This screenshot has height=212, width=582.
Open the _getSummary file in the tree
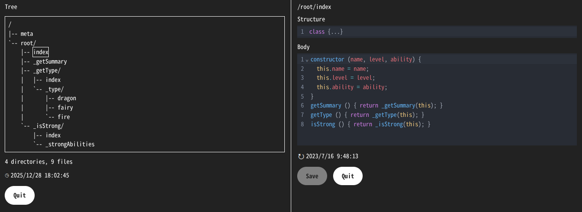(x=50, y=61)
